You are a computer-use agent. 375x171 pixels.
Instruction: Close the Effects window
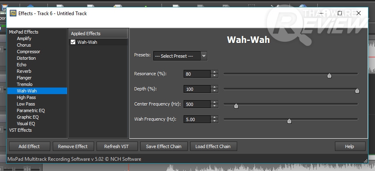point(359,13)
